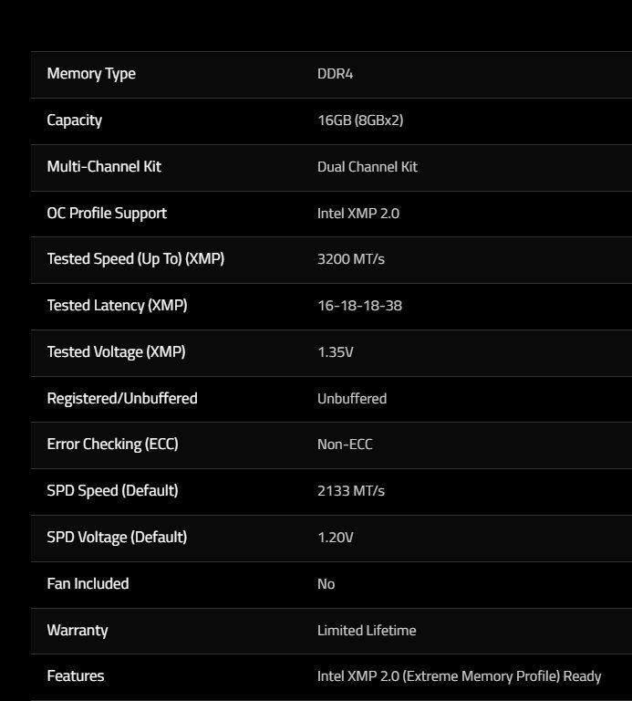Click the OC Profile Support label
Viewport: 632px width, 701px height.
[107, 214]
